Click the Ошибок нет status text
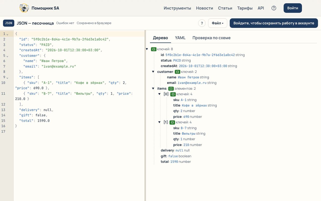 coord(65,23)
